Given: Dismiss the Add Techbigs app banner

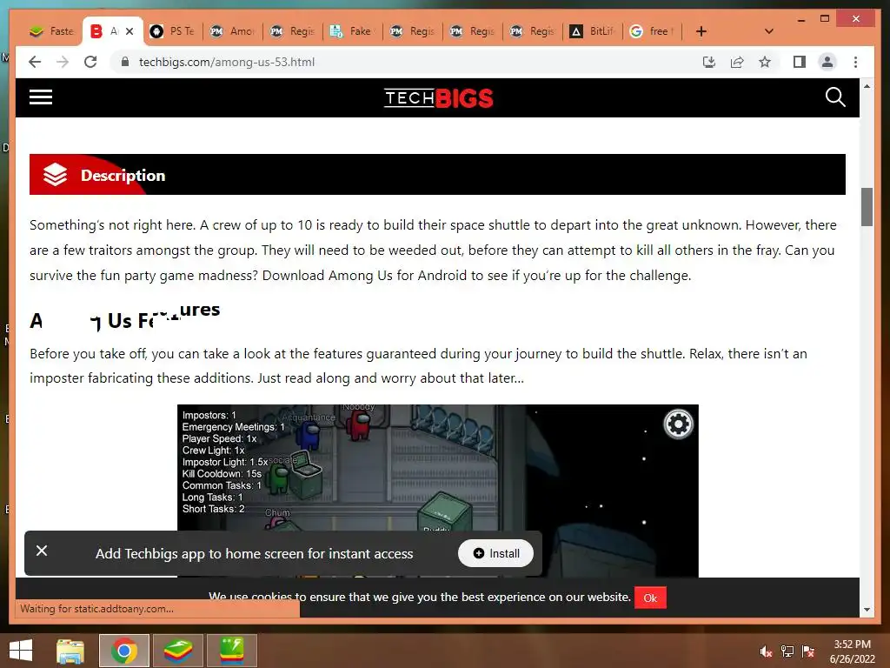Looking at the screenshot, I should pos(42,551).
